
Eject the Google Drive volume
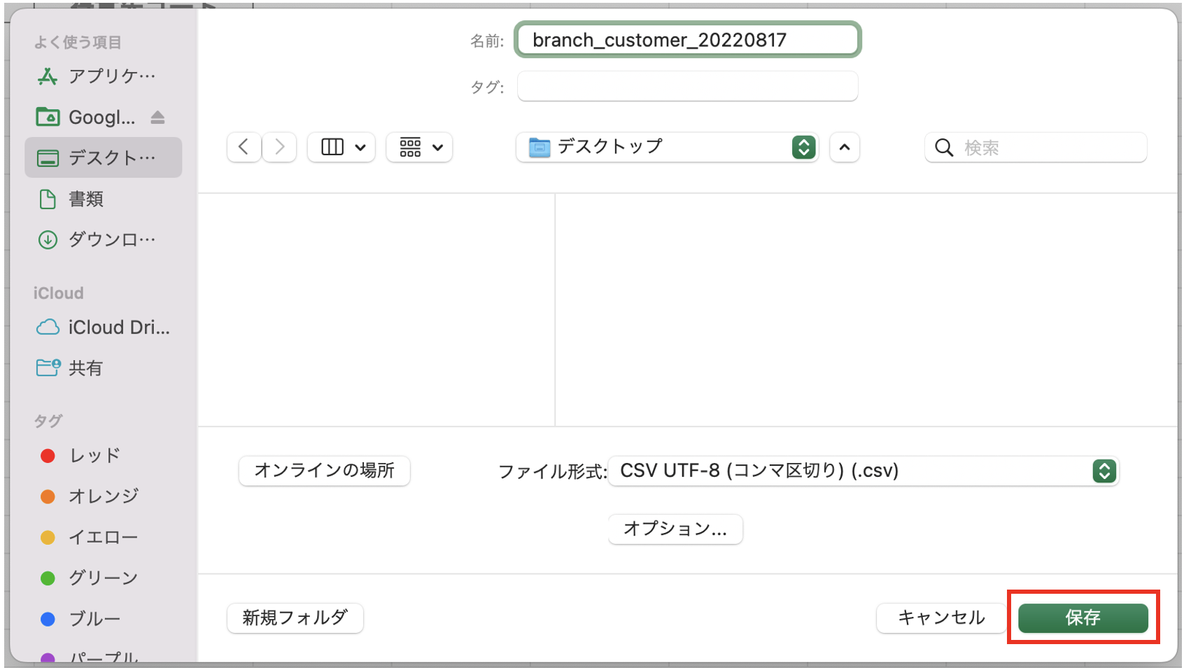pyautogui.click(x=157, y=117)
